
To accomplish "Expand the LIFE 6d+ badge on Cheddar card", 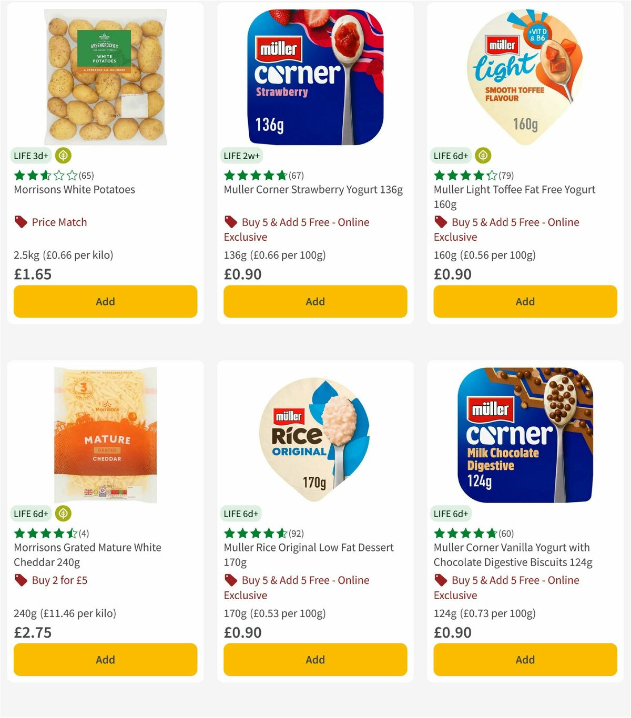I will [x=31, y=514].
